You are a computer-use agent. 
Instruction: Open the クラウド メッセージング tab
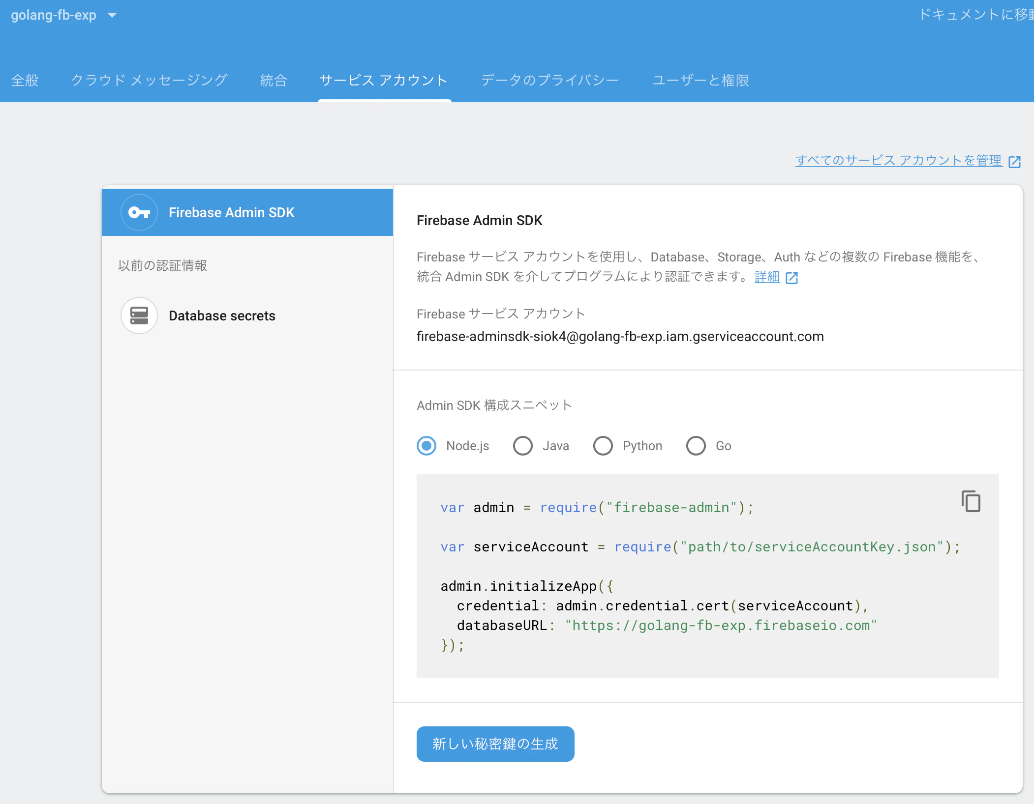[149, 80]
